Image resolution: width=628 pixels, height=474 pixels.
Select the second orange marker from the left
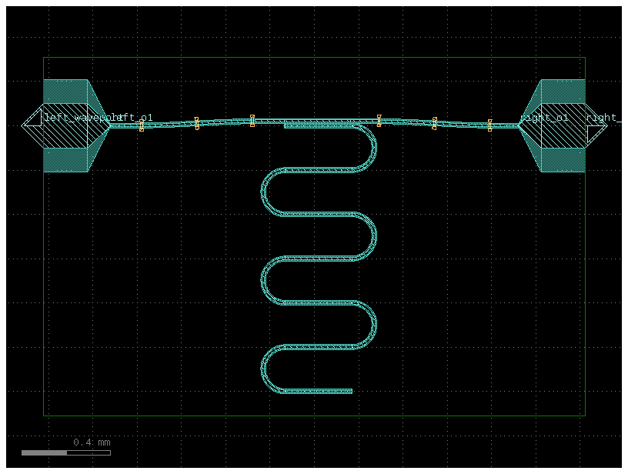196,123
